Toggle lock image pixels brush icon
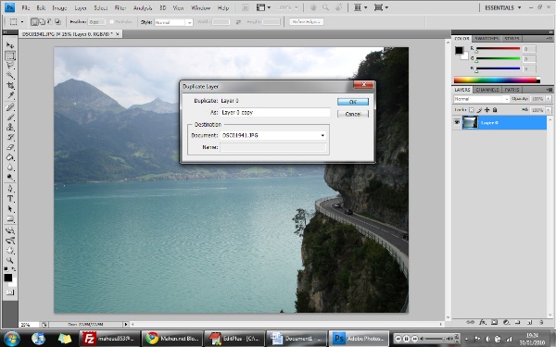The image size is (556, 347). [x=479, y=110]
